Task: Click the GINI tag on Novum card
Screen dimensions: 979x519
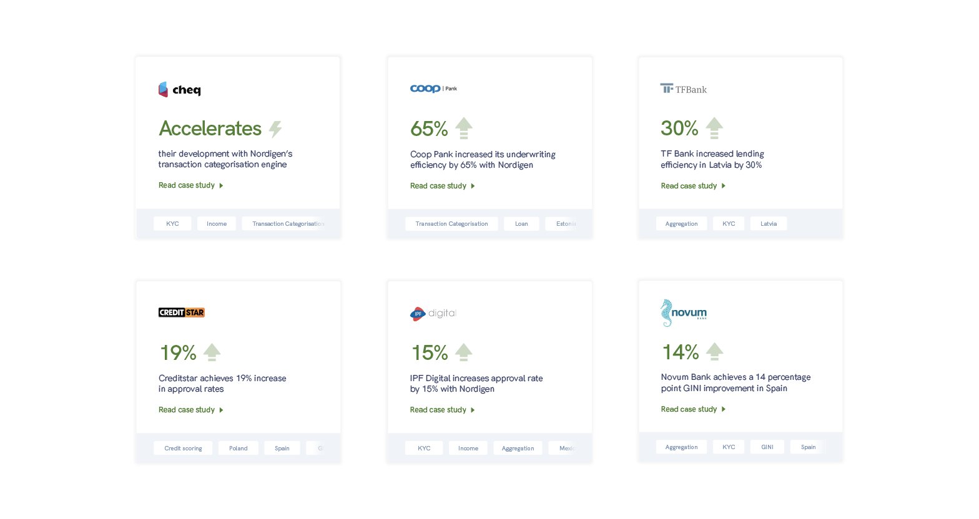Action: (x=767, y=447)
